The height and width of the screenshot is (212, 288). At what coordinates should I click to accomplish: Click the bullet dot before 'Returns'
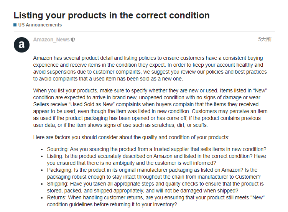click(x=42, y=198)
